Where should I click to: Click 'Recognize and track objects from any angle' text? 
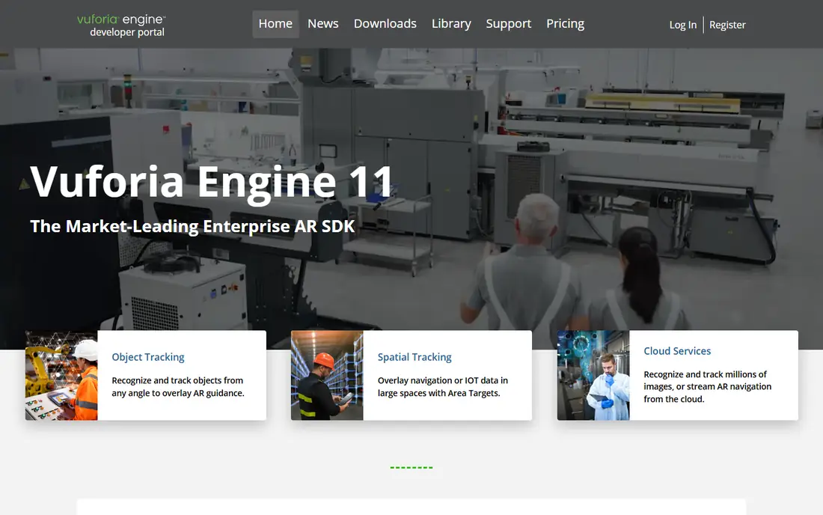pos(178,387)
